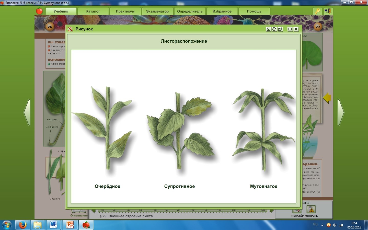368x230 pixels.
Task: Open the Практикум section
Action: click(125, 11)
